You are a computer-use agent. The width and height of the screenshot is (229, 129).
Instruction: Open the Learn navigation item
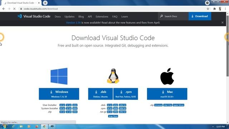click(x=125, y=16)
